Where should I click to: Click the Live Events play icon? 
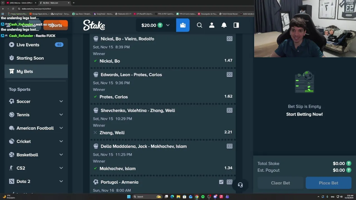coord(11,45)
